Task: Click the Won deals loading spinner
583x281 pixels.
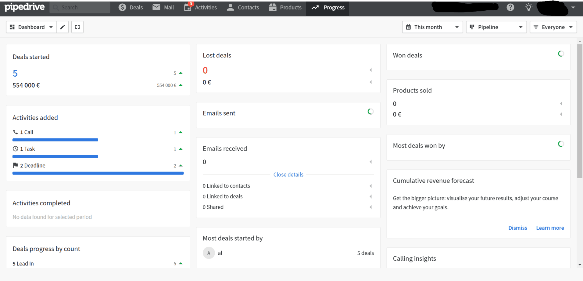Action: point(561,54)
